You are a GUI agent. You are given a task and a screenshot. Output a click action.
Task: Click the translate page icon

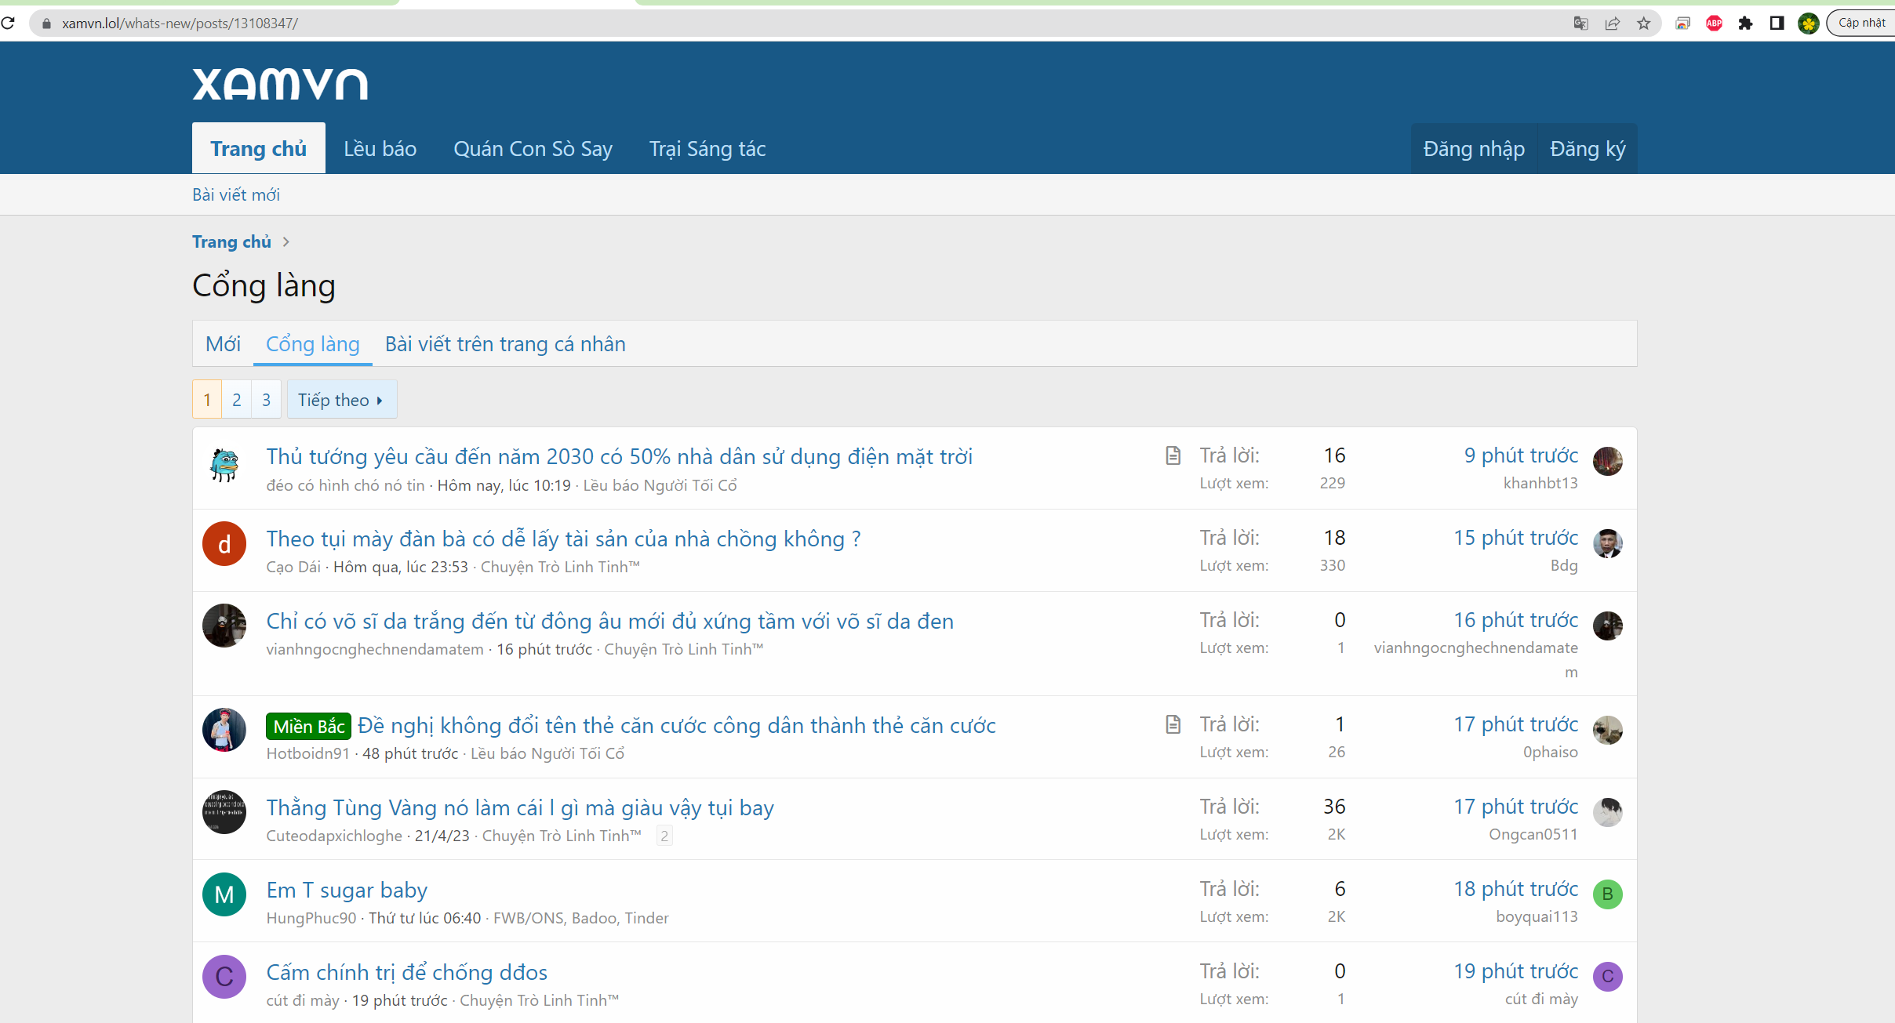[x=1580, y=23]
